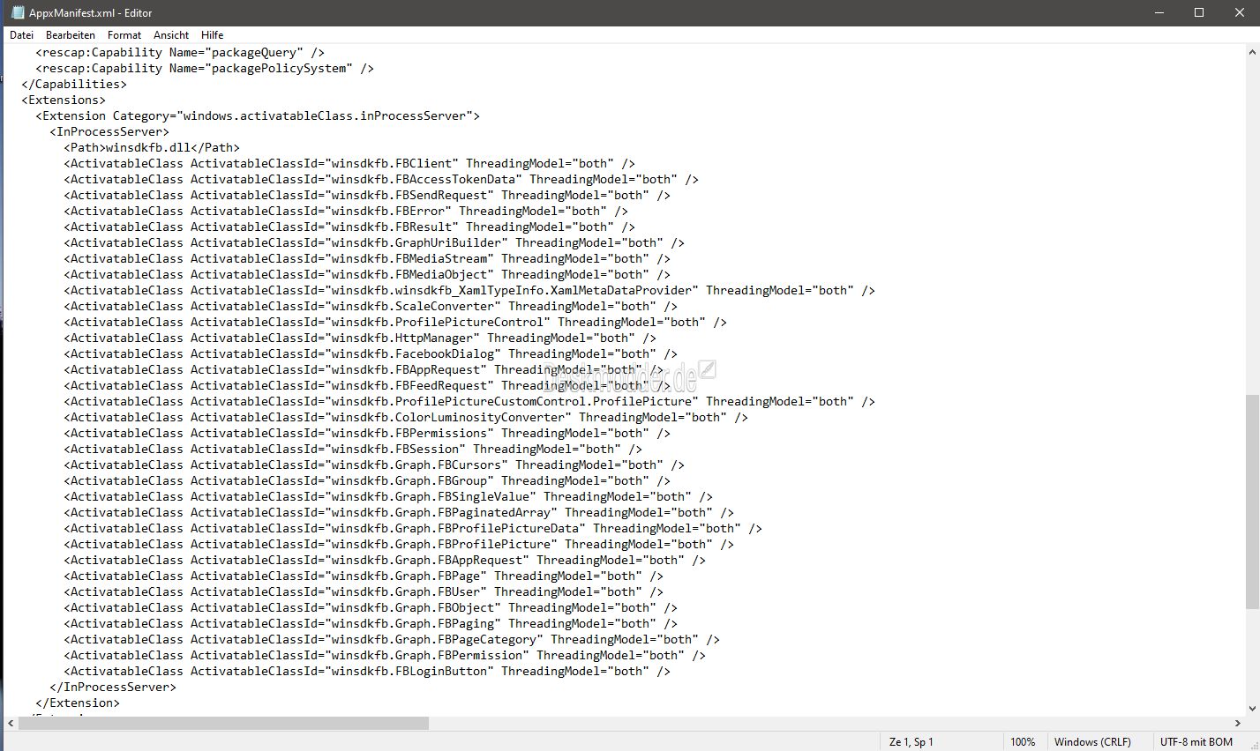
Task: Click the winsdkfb.Graph.FBObject class line
Action: point(371,607)
